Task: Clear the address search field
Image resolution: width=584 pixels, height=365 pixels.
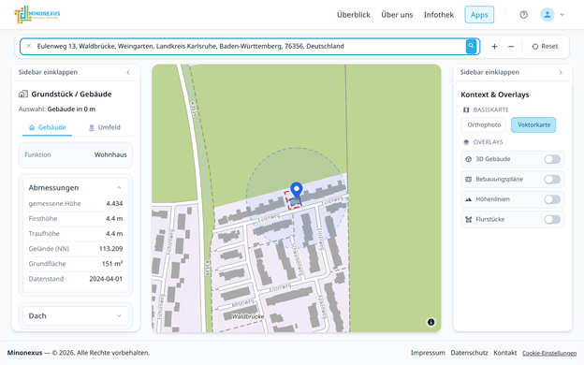Action: 29,46
